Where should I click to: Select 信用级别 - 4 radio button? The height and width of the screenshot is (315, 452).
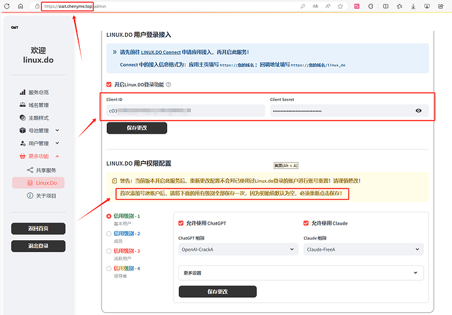click(109, 269)
